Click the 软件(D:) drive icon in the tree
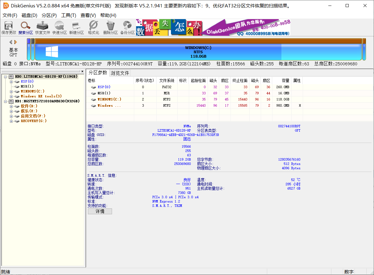The image size is (374, 275). tap(17, 106)
